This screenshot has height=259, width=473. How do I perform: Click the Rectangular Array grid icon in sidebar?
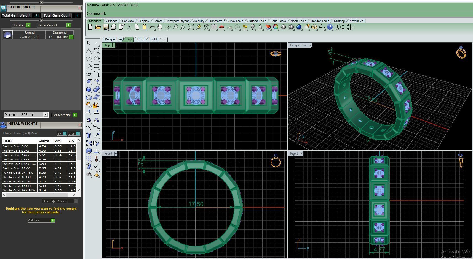(x=89, y=159)
